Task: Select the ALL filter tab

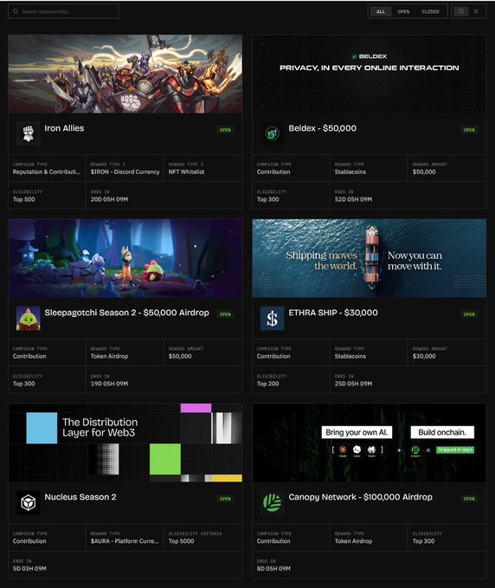Action: pyautogui.click(x=381, y=11)
